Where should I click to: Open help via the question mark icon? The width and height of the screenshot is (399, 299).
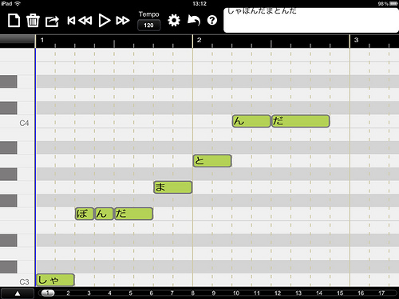[x=212, y=20]
